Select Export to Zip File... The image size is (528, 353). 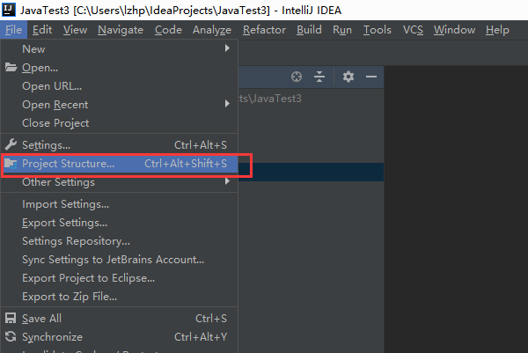tap(119, 297)
